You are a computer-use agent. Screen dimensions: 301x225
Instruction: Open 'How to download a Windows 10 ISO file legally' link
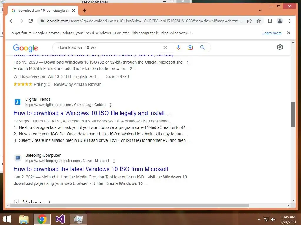tap(92, 113)
